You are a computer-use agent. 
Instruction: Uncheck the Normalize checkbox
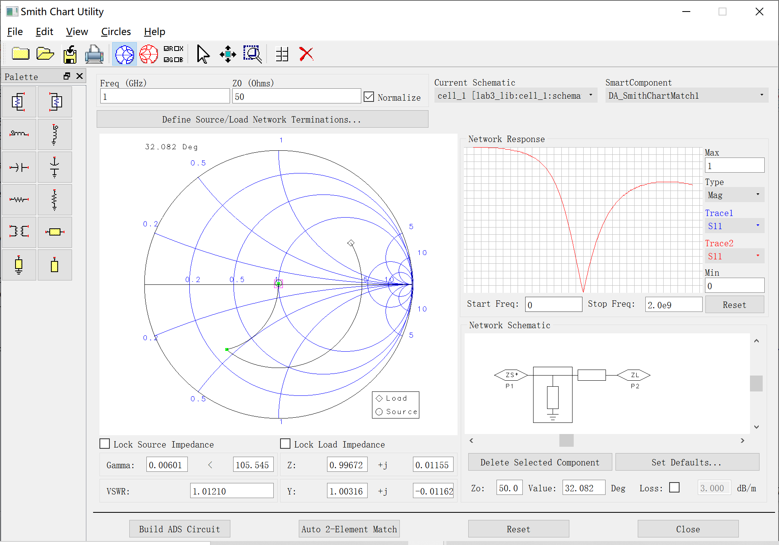369,97
